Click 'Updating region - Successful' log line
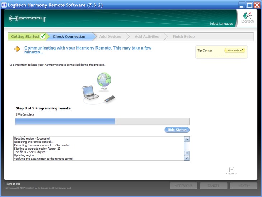262x197 pixels. (32, 139)
